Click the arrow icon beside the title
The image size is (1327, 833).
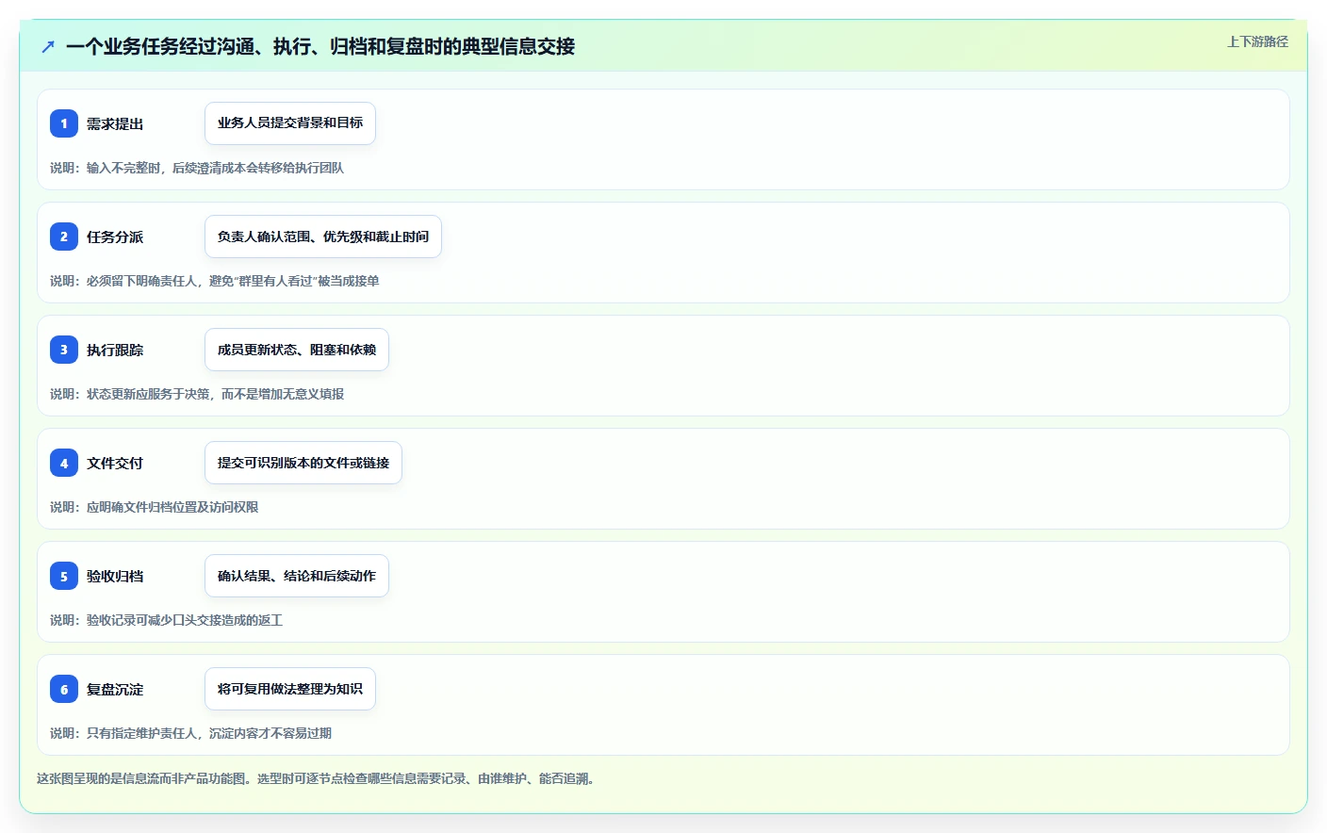pyautogui.click(x=48, y=46)
